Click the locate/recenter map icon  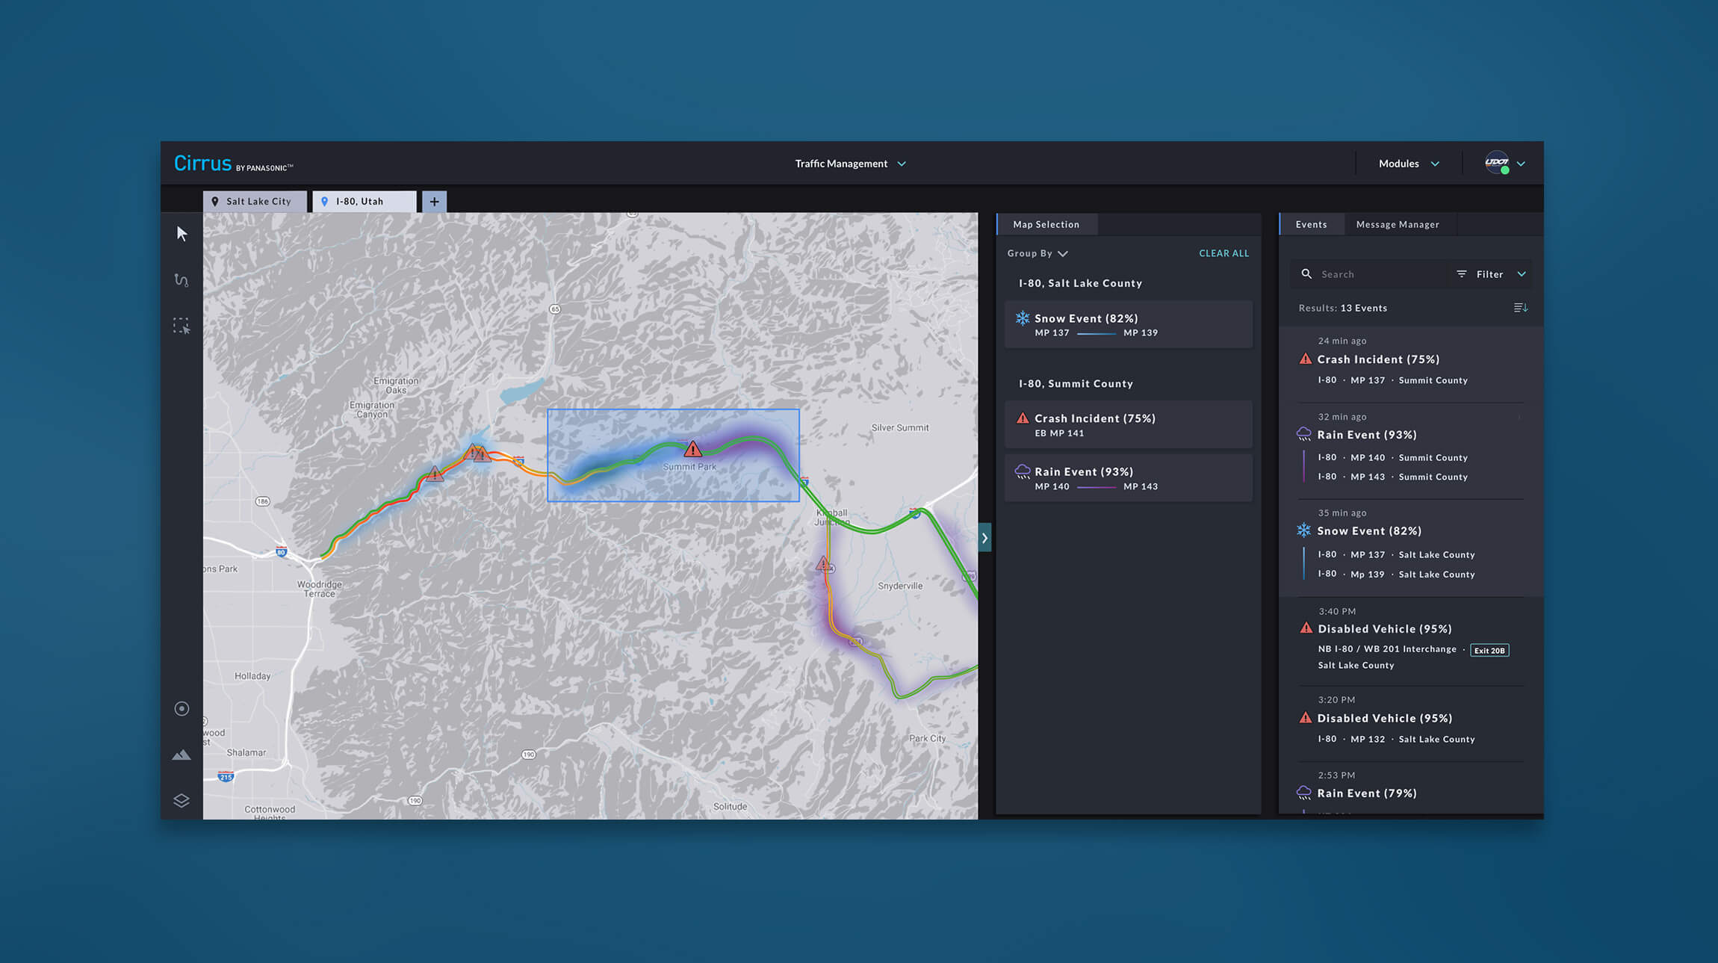point(182,708)
